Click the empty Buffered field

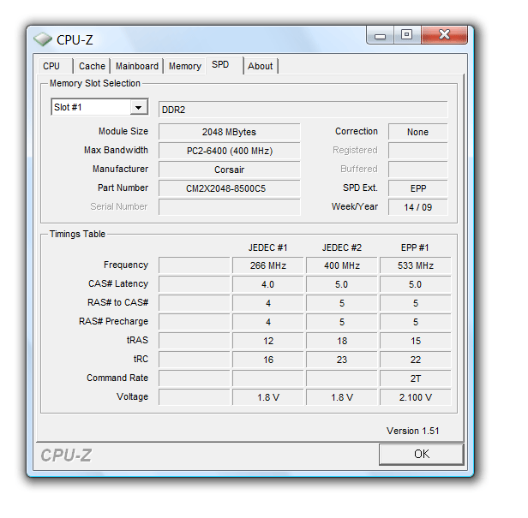[418, 170]
